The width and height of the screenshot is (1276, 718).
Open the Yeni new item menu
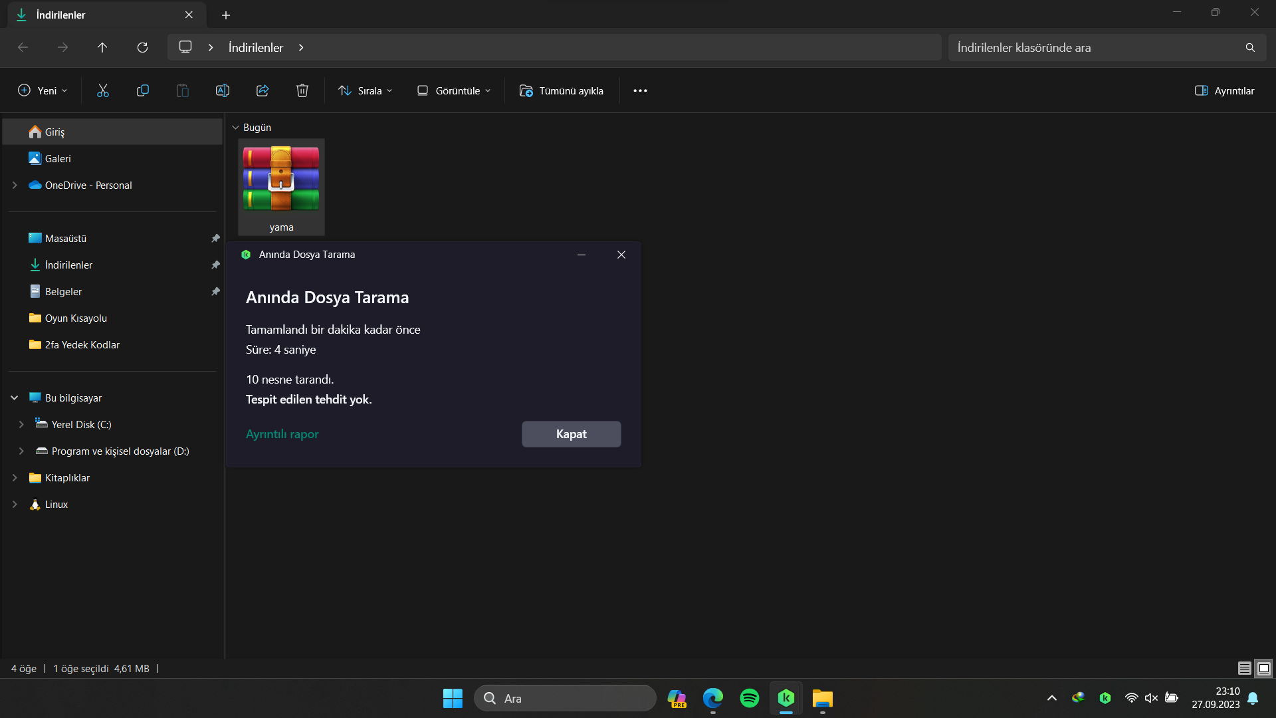coord(43,90)
